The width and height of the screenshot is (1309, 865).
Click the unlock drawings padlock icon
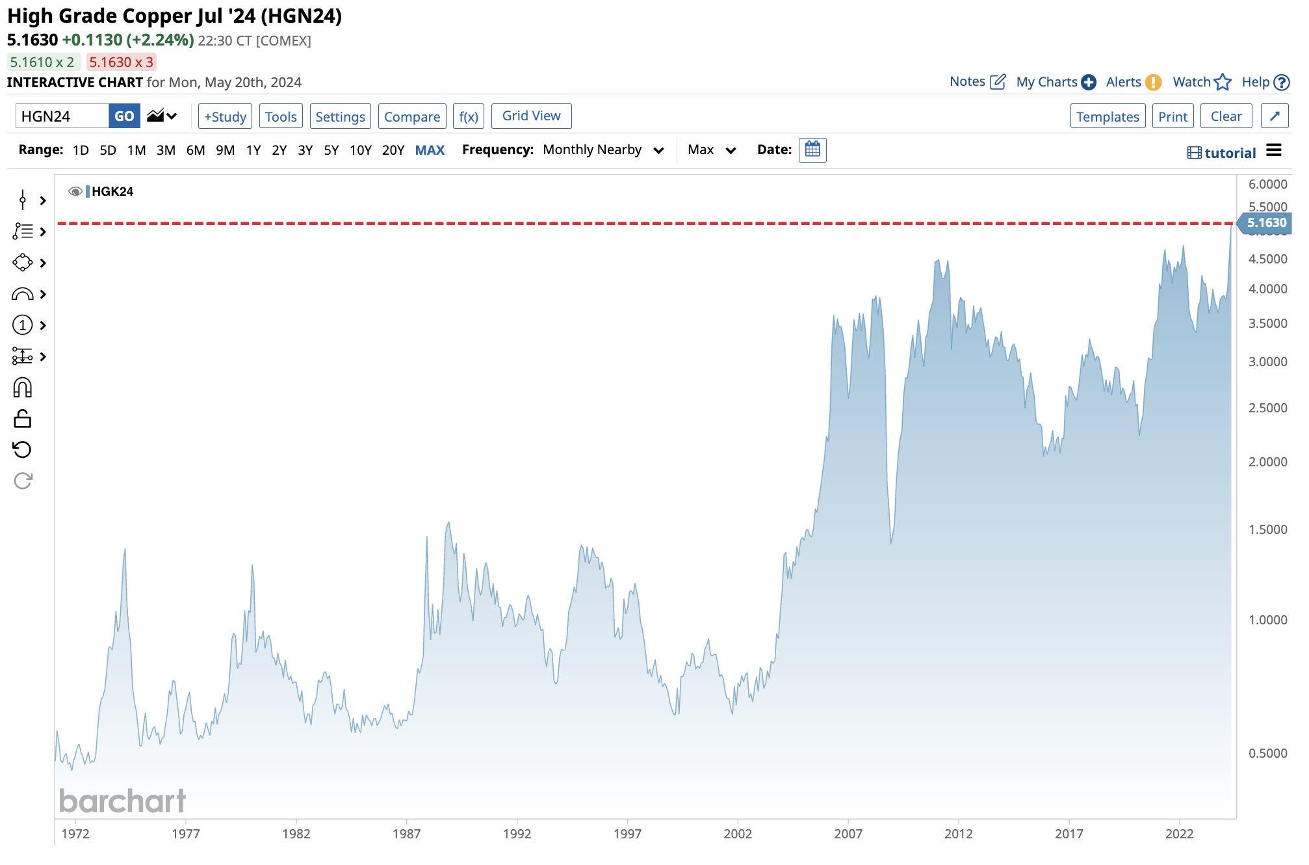22,419
